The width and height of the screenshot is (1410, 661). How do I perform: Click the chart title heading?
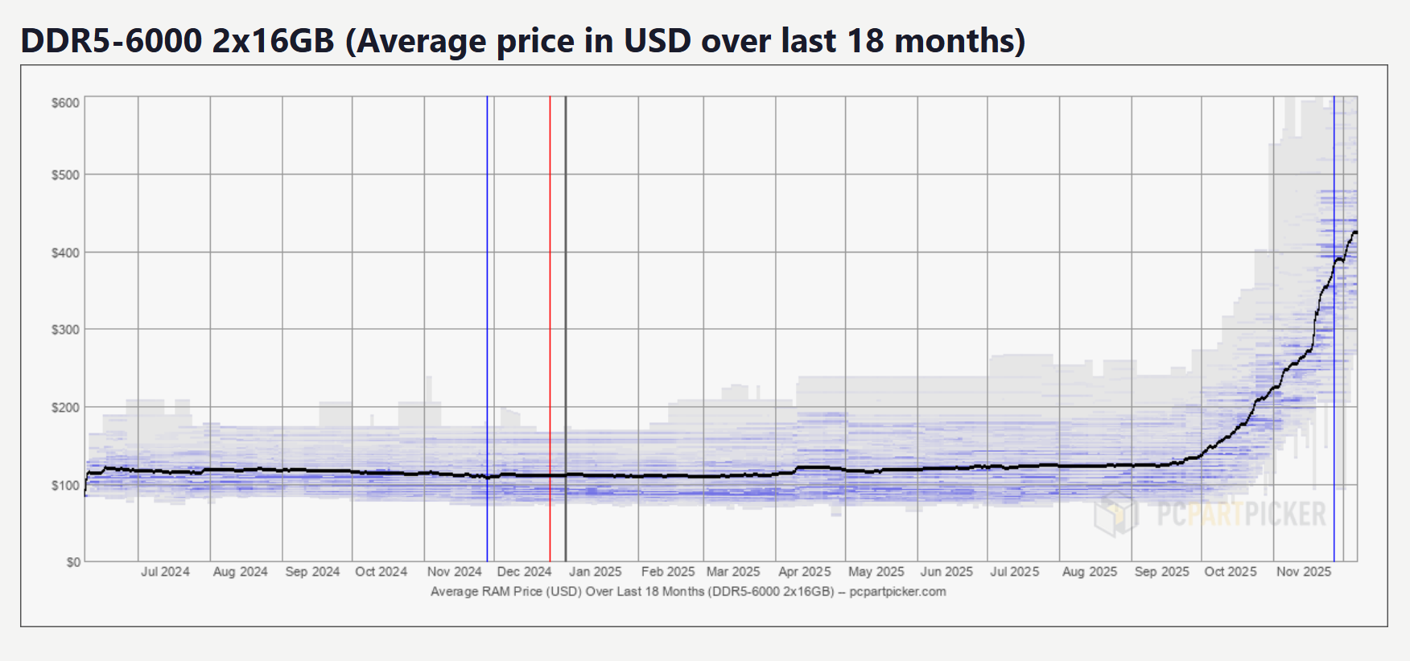pos(523,41)
